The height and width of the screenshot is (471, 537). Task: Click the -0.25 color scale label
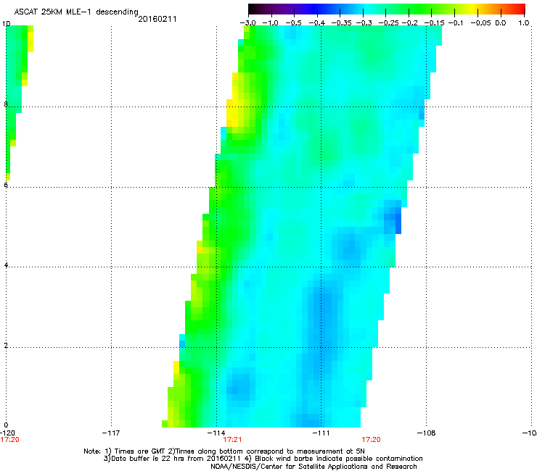point(389,22)
